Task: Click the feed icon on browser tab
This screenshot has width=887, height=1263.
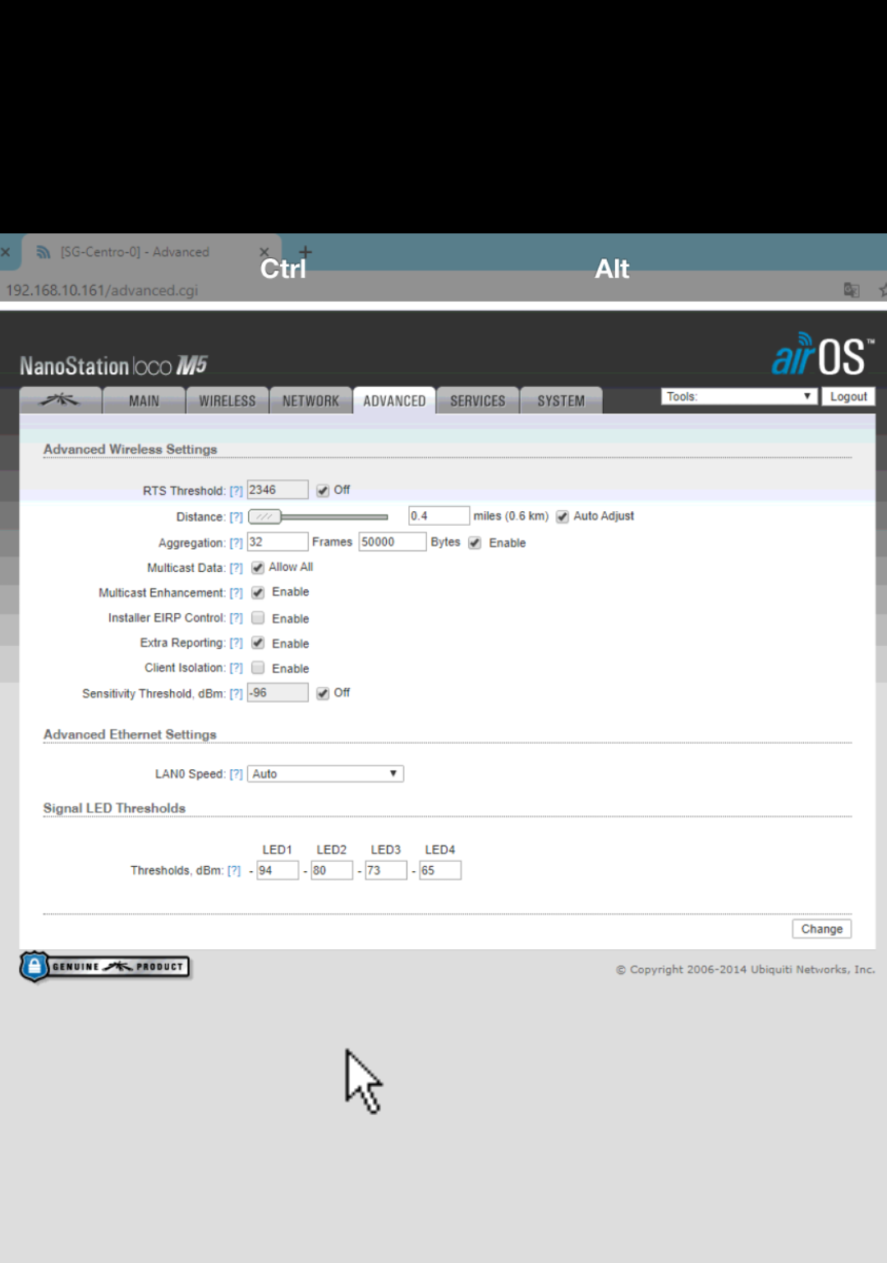Action: (44, 252)
